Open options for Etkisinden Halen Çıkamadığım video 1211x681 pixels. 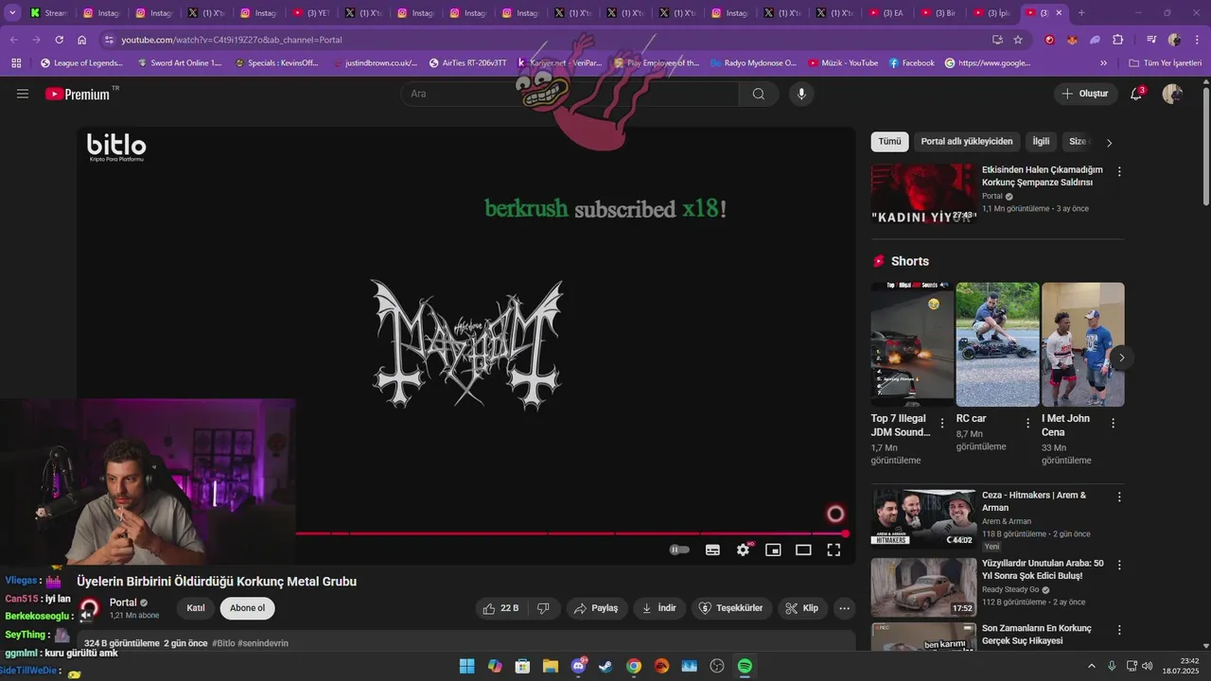[x=1119, y=172]
